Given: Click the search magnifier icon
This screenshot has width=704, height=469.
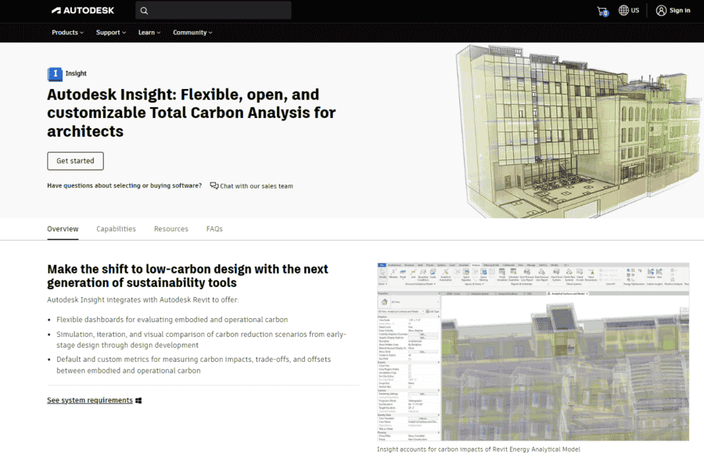Looking at the screenshot, I should pyautogui.click(x=144, y=11).
